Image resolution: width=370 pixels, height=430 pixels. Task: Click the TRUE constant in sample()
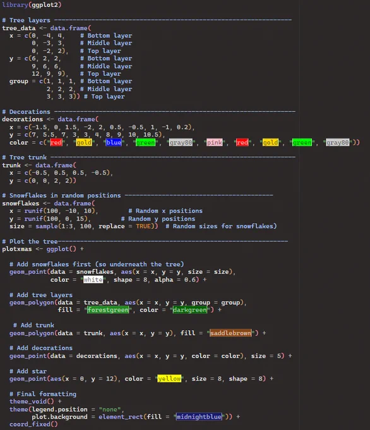click(143, 226)
